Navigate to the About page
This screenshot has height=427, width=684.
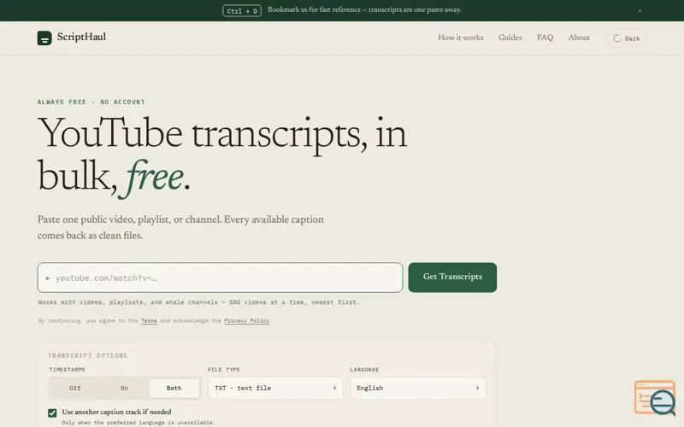click(x=579, y=38)
